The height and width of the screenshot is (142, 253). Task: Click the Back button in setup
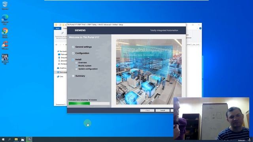(147, 110)
